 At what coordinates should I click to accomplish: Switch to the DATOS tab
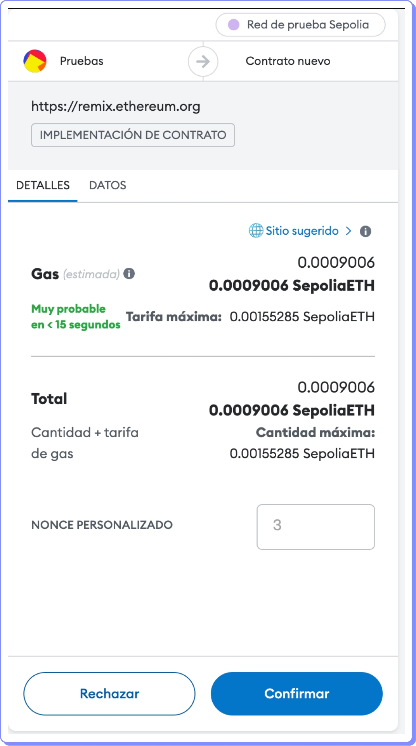107,185
